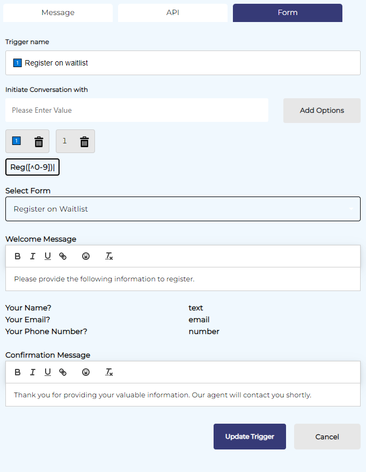Click Bold icon in Welcome Message toolbar
This screenshot has height=472, width=366.
pyautogui.click(x=18, y=256)
